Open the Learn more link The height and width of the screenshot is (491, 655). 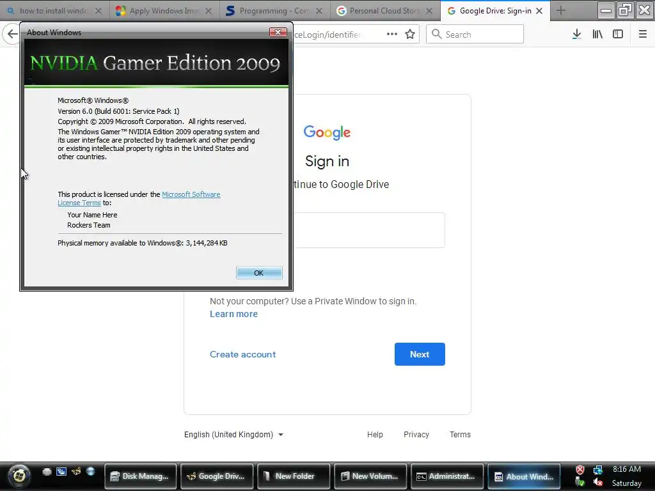233,314
